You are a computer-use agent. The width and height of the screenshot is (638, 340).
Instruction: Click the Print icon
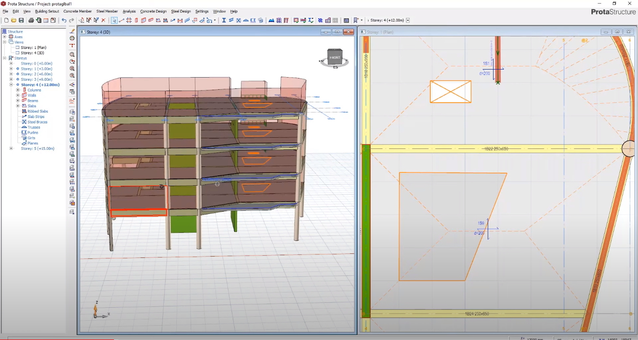tap(31, 20)
